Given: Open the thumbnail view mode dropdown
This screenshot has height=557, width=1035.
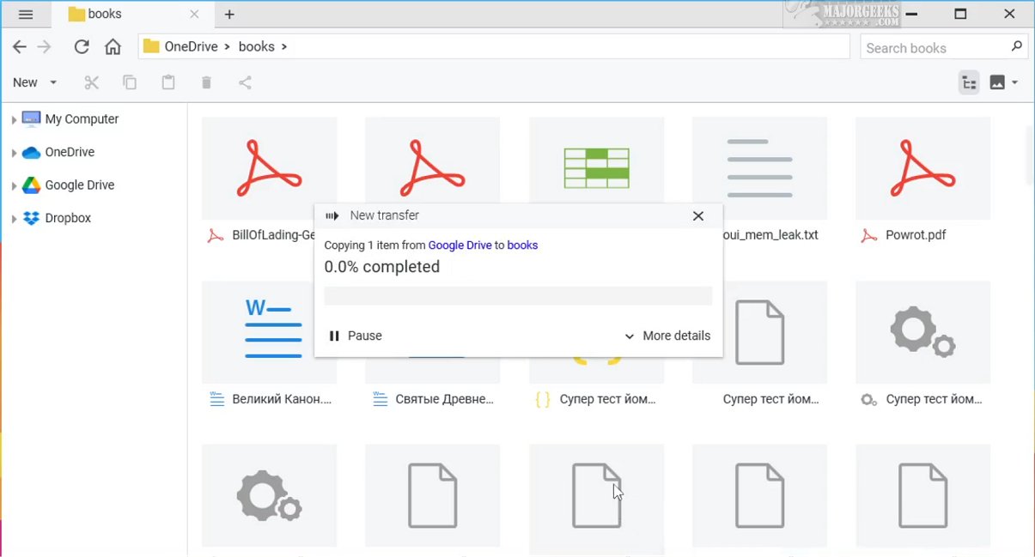Looking at the screenshot, I should tap(1003, 82).
